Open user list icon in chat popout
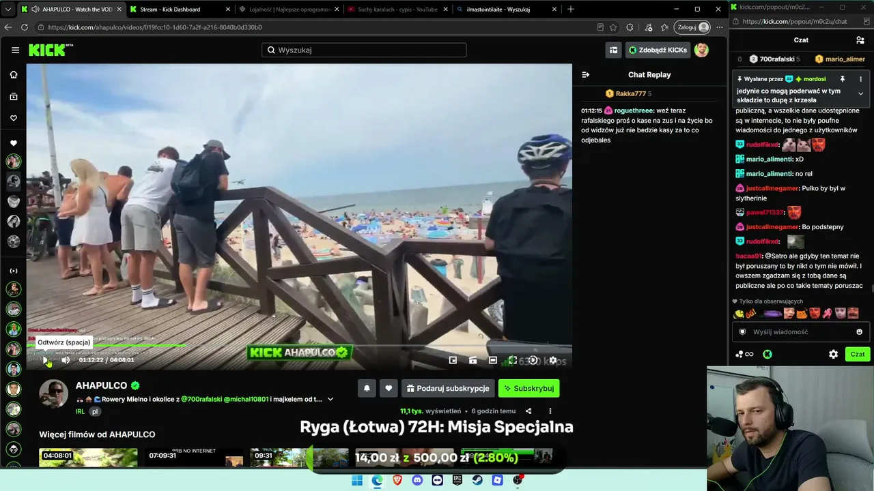 point(860,40)
